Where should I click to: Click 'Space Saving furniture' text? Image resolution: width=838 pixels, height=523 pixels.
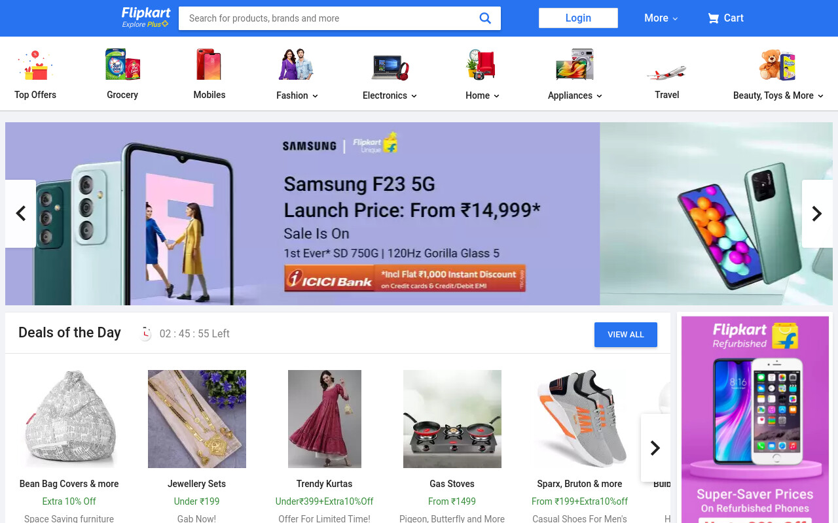coord(69,518)
